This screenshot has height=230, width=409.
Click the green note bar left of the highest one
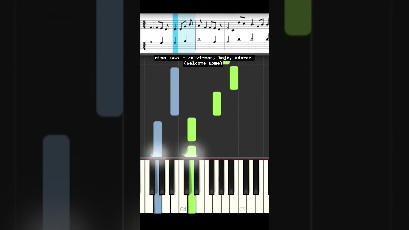(x=217, y=103)
